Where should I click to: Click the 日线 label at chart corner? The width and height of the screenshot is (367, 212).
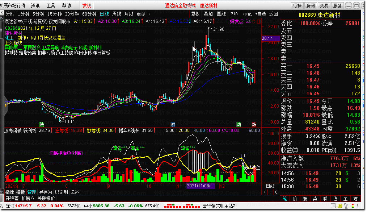click(270, 186)
